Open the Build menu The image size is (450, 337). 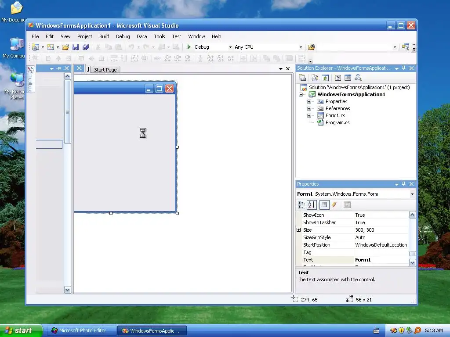coord(104,36)
